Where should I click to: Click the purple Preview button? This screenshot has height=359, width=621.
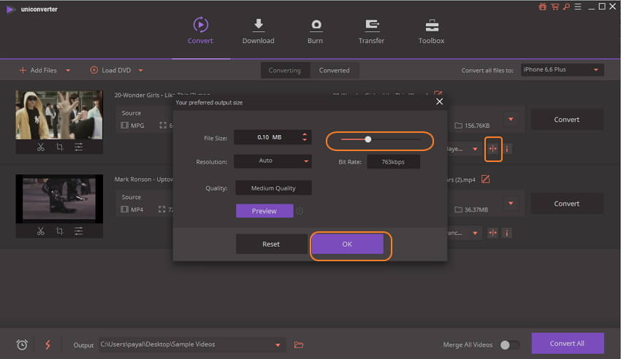264,211
